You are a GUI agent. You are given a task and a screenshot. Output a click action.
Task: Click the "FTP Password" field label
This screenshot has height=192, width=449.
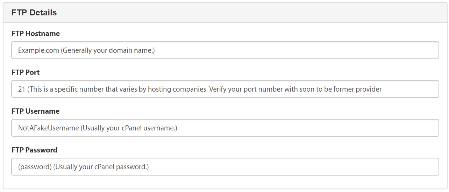34,150
